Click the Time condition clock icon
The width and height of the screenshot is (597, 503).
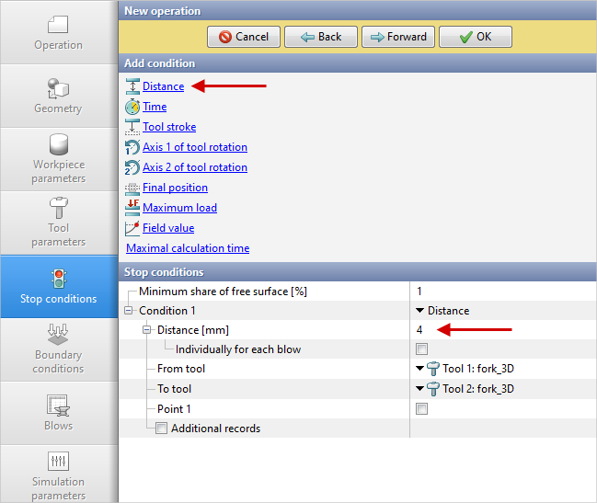tap(132, 107)
